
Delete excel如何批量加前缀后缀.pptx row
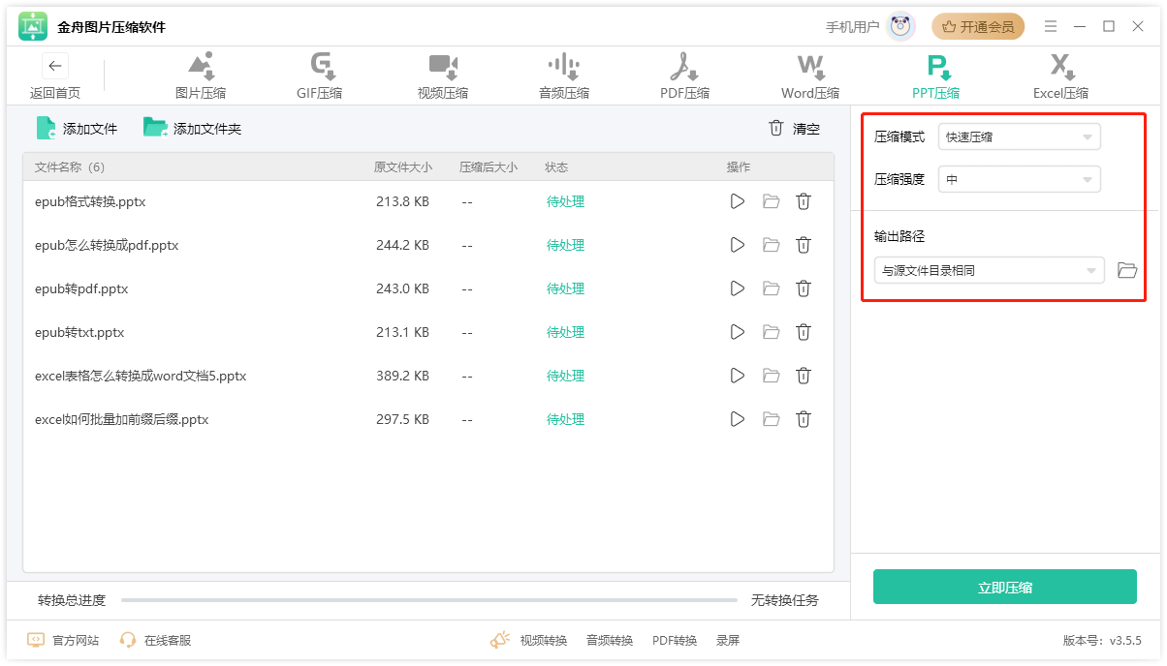tap(804, 419)
